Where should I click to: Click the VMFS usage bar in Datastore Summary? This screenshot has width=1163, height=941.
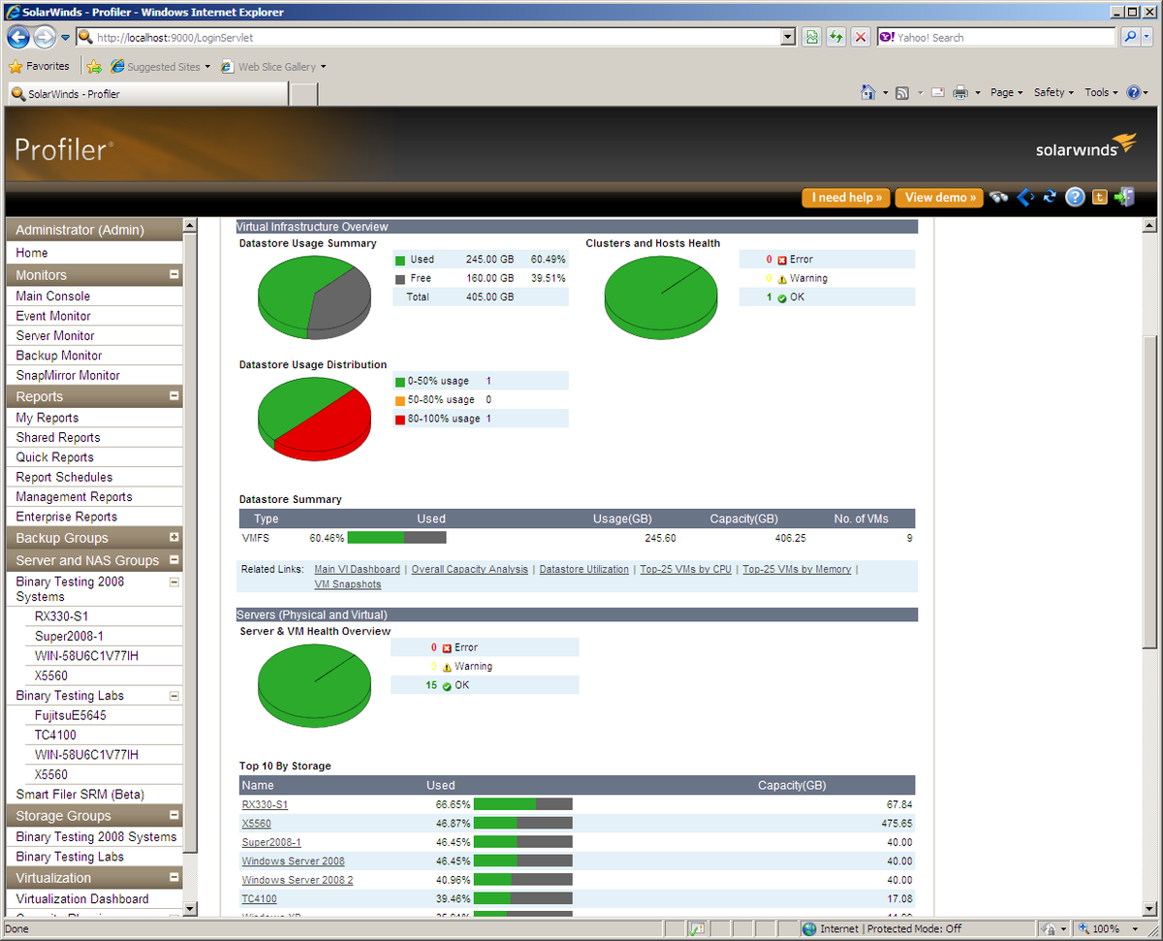click(x=397, y=537)
